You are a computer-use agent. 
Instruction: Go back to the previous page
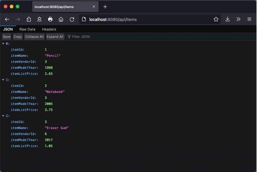point(7,19)
